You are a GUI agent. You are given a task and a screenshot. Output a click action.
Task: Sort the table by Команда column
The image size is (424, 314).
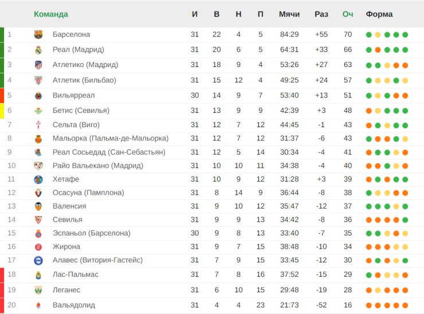point(51,14)
